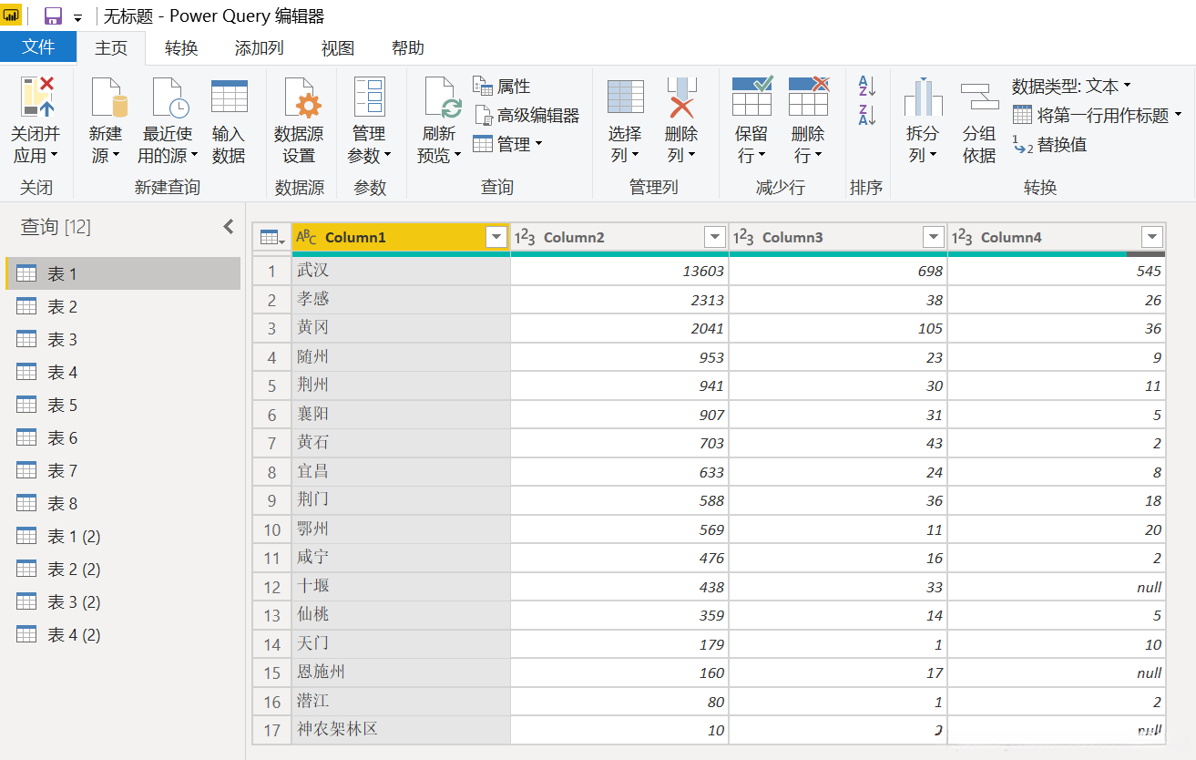Open the Column4 filter dropdown
This screenshot has width=1196, height=760.
click(x=1152, y=238)
